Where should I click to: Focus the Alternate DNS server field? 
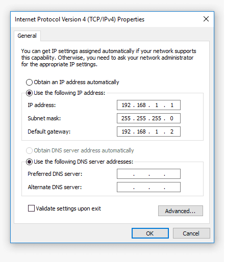[x=148, y=187]
